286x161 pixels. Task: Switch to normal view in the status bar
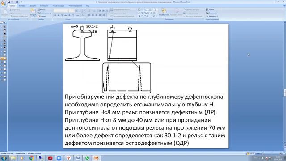point(248,153)
